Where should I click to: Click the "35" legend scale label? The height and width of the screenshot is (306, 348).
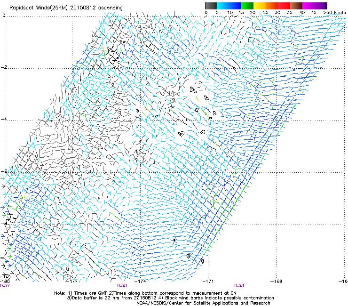pos(290,13)
